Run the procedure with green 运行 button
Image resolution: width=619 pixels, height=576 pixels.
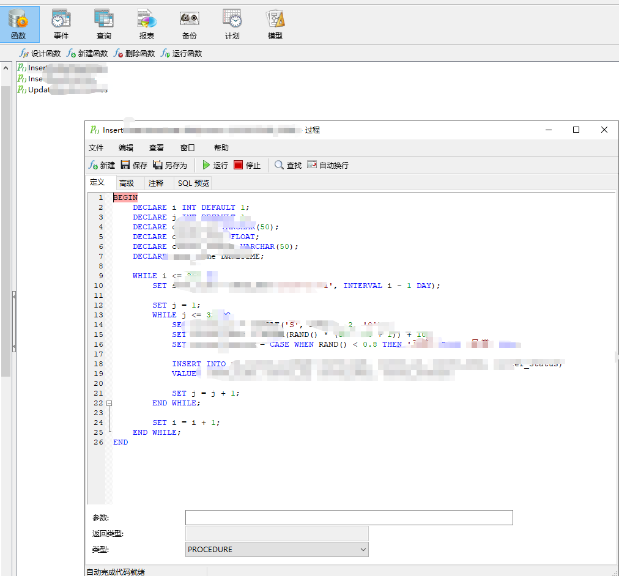215,165
